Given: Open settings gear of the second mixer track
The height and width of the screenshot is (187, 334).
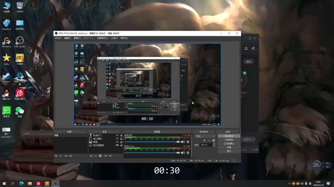Looking at the screenshot, I should pyautogui.click(x=188, y=153).
